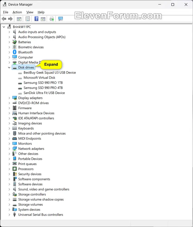Select Storage volume shadow copies label
This screenshot has height=227, width=193.
coord(41,199)
